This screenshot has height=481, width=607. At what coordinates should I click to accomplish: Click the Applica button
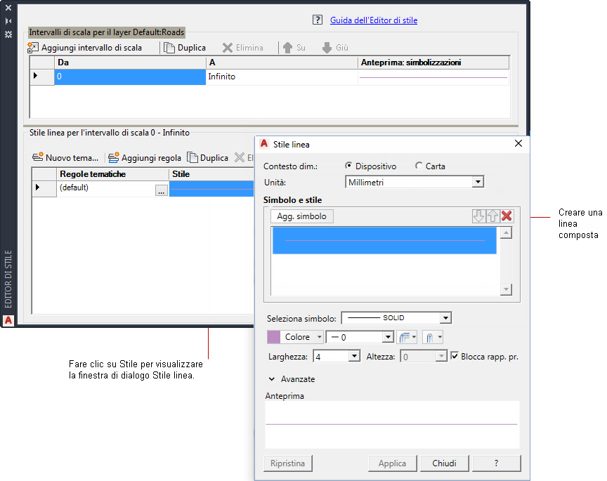392,463
